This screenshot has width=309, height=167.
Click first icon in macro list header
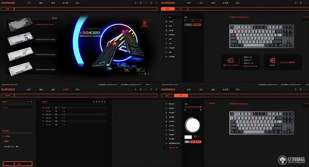pos(29,102)
